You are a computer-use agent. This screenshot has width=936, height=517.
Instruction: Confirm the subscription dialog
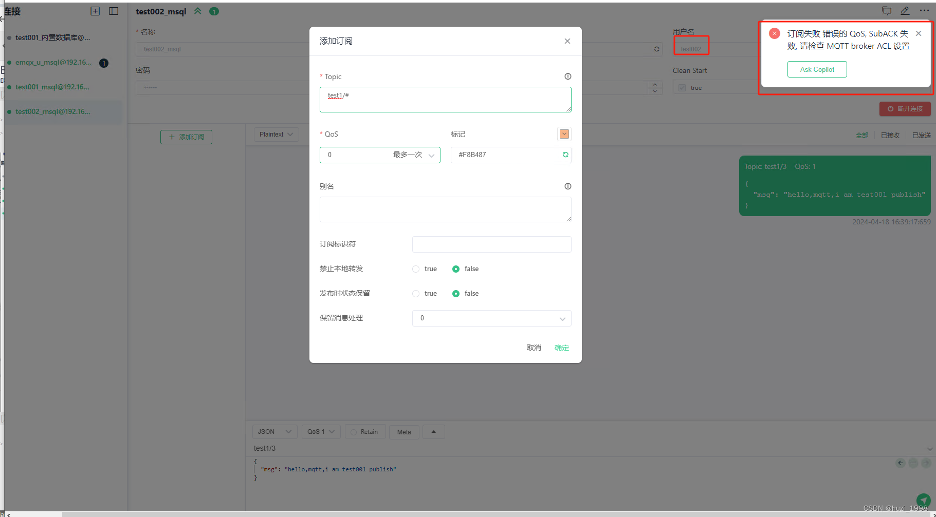(x=562, y=348)
